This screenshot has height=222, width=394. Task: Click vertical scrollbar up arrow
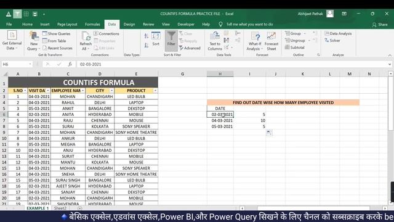click(390, 74)
